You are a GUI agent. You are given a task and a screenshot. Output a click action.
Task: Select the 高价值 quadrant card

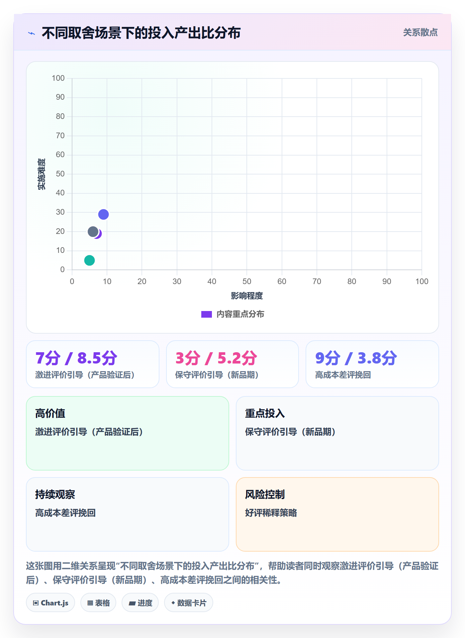(128, 433)
